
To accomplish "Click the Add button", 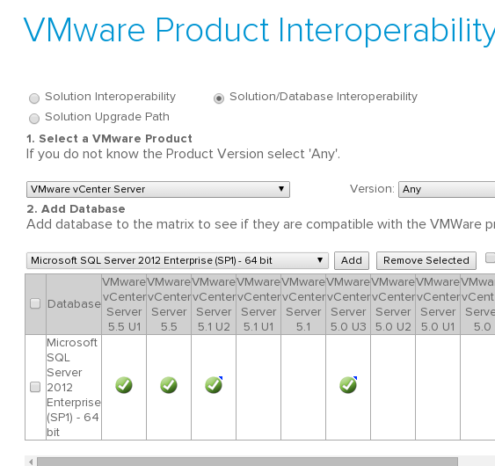I will [352, 260].
